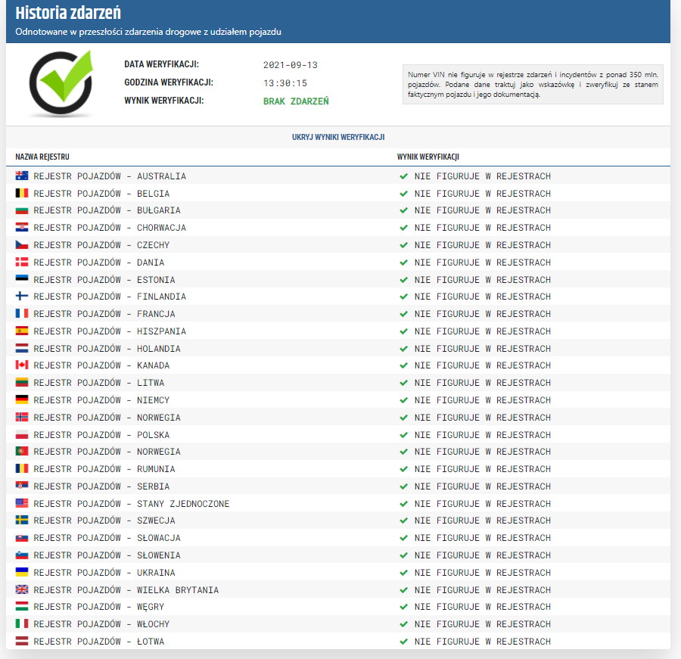681x659 pixels.
Task: Click the green checkmark in Polska row
Action: (x=404, y=435)
